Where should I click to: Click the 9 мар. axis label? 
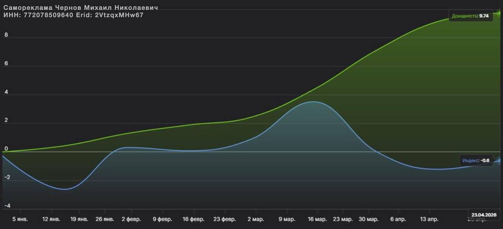[287, 220]
